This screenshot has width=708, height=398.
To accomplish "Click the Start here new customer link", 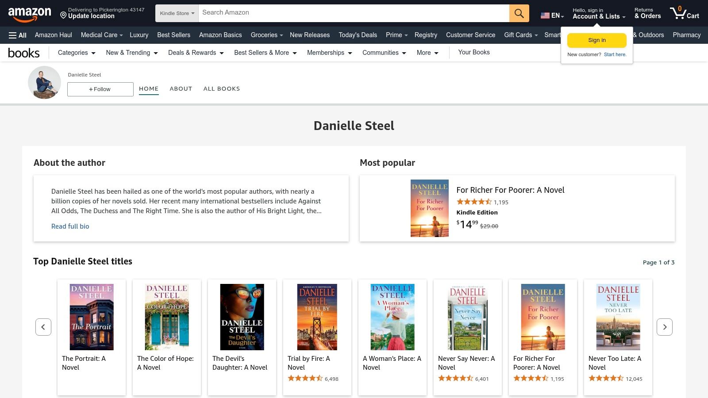I will [615, 55].
